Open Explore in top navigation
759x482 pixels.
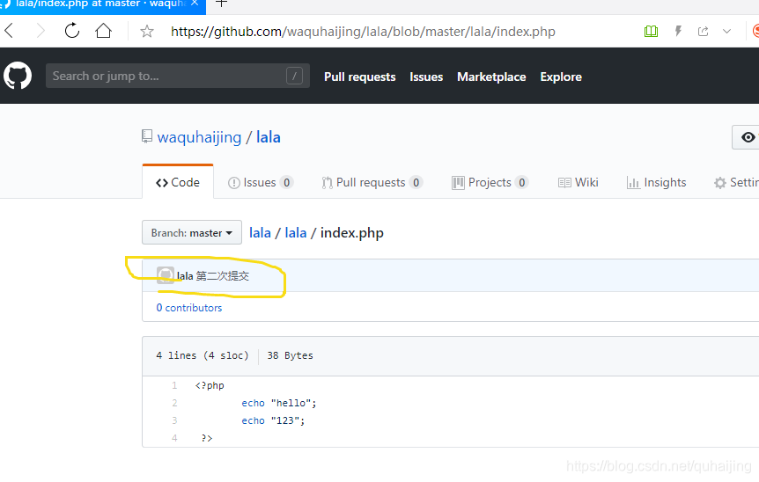click(561, 77)
